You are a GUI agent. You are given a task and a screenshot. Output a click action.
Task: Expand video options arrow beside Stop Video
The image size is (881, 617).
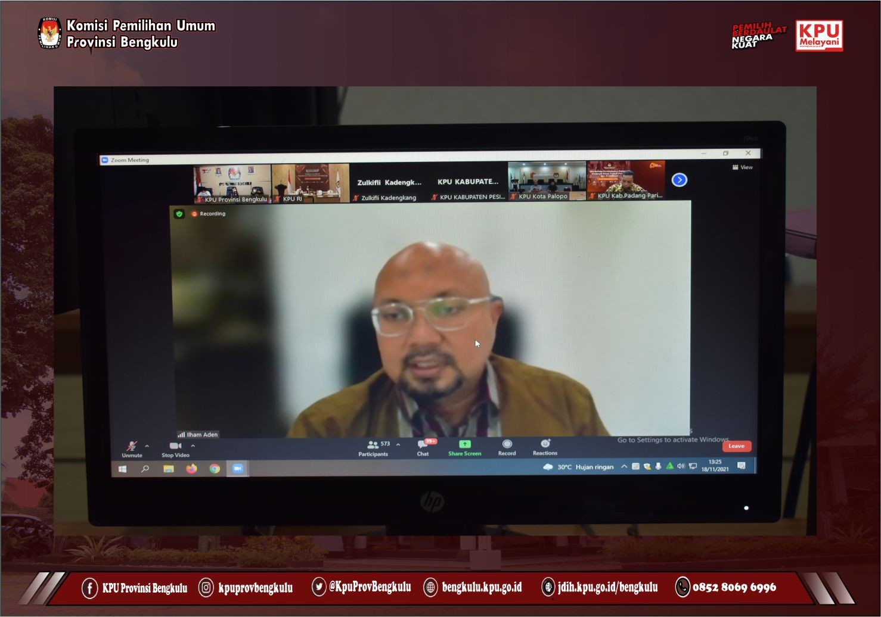coord(193,445)
